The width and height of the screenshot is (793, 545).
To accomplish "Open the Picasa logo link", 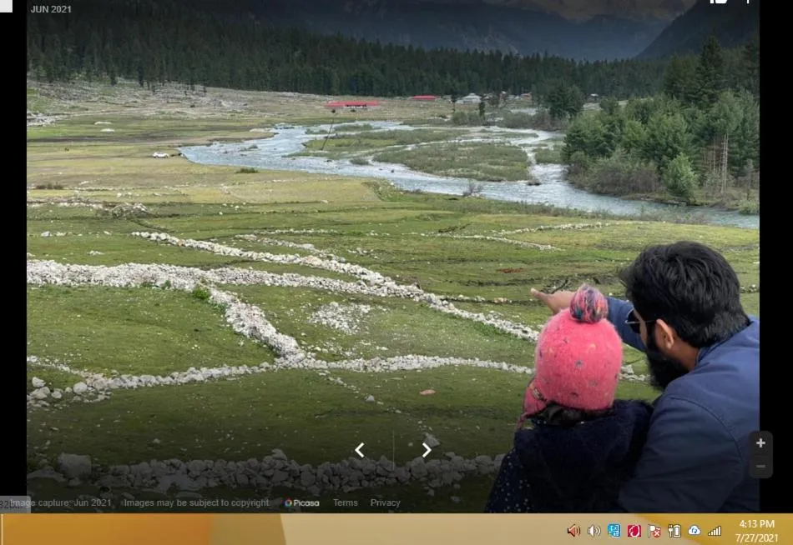I will [302, 503].
